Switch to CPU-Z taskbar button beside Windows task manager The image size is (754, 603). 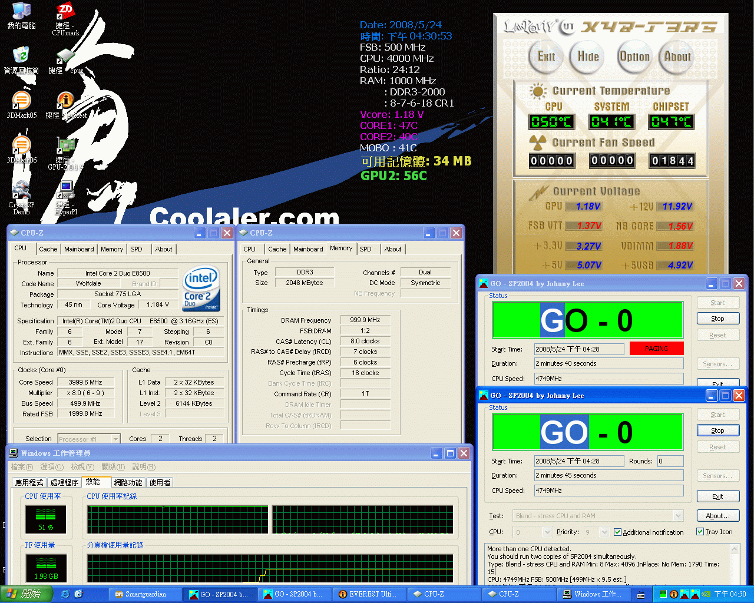click(518, 594)
